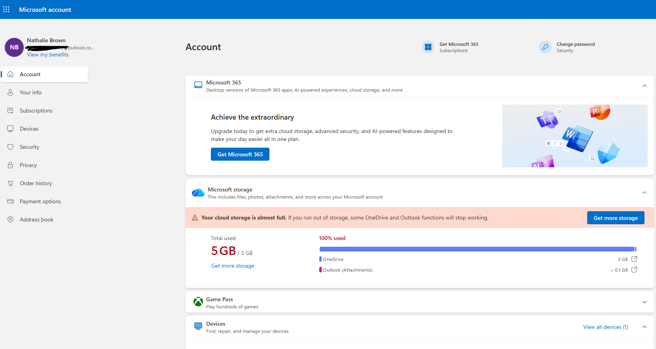The height and width of the screenshot is (349, 656).
Task: Click the Microsoft 365 monitor icon
Action: tap(198, 85)
